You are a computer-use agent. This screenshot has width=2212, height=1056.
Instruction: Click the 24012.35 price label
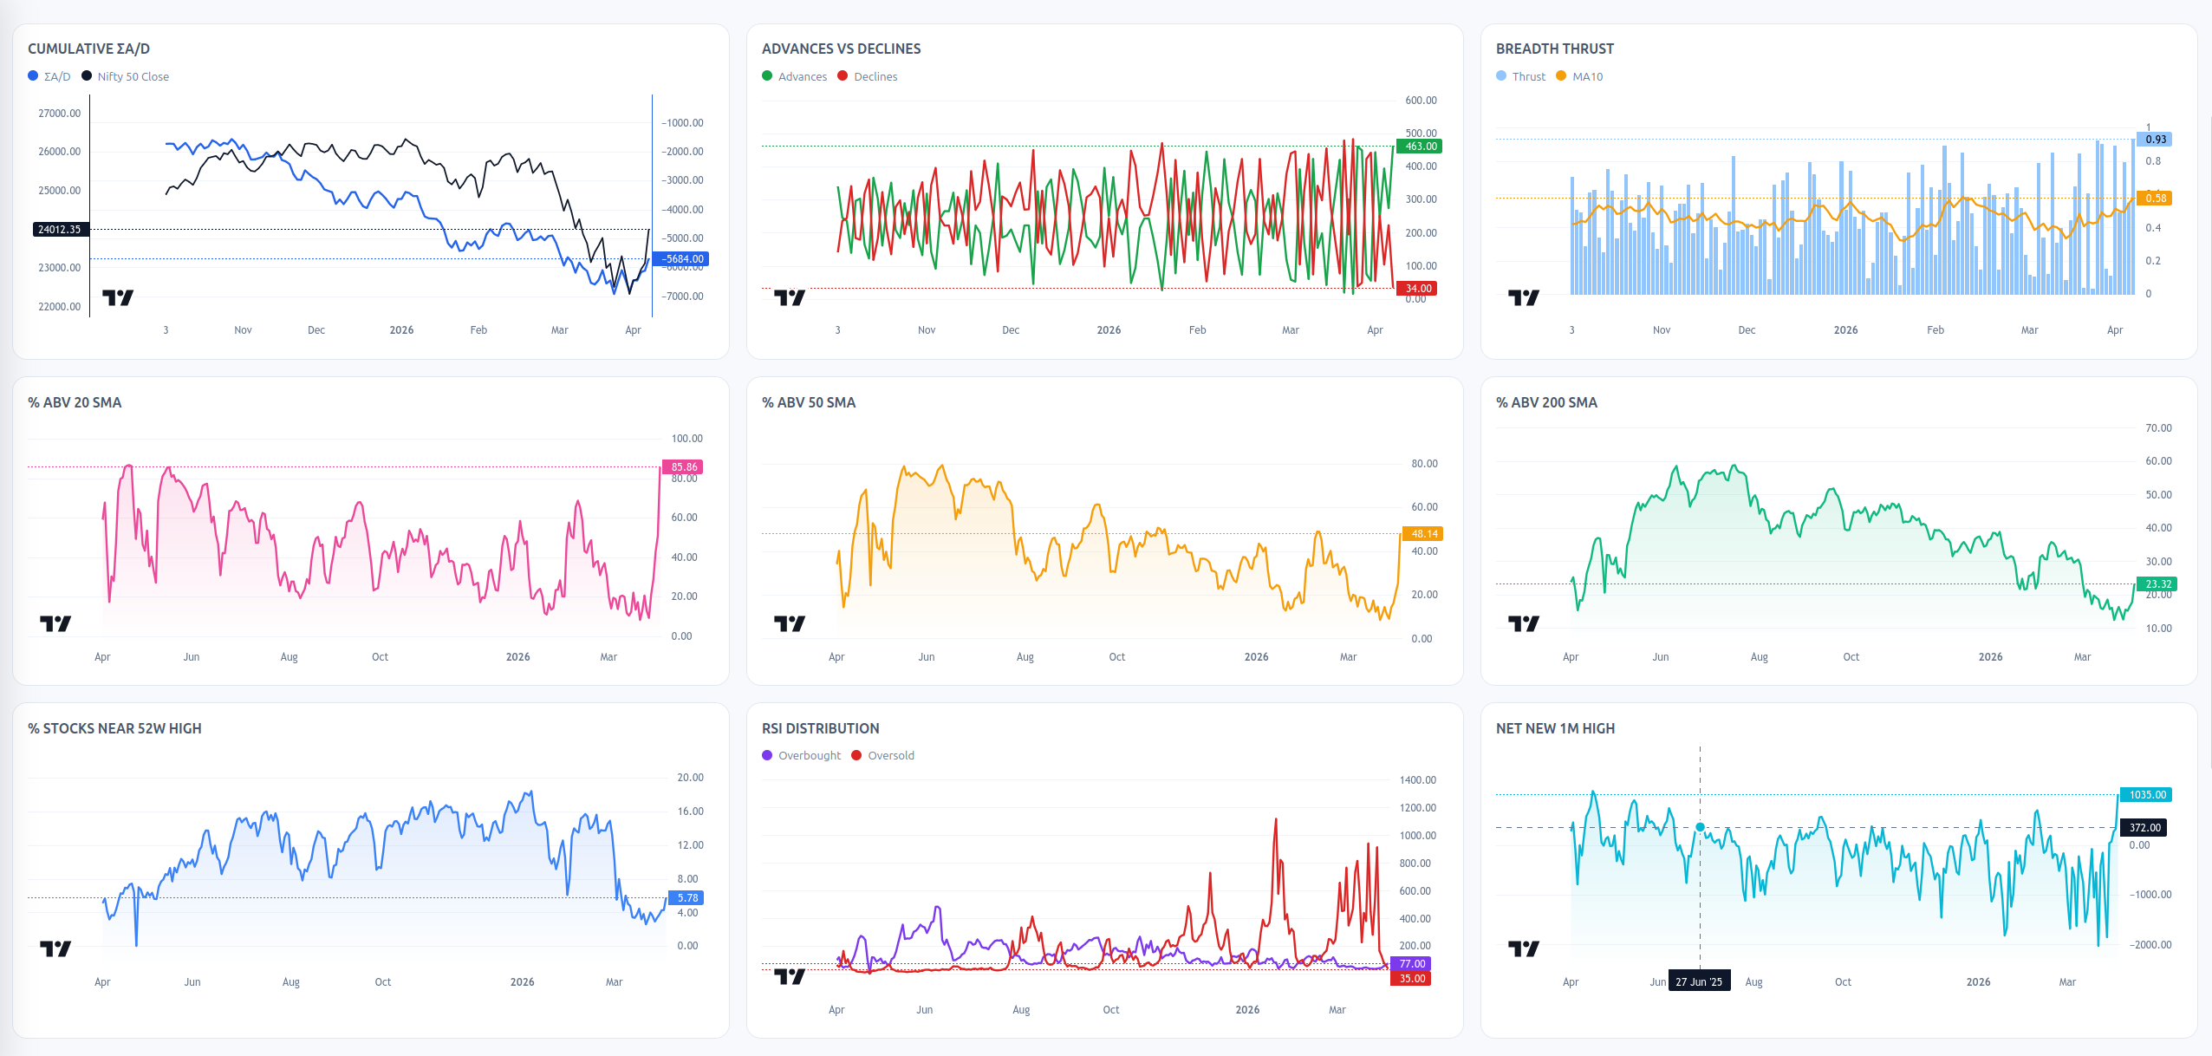click(59, 230)
